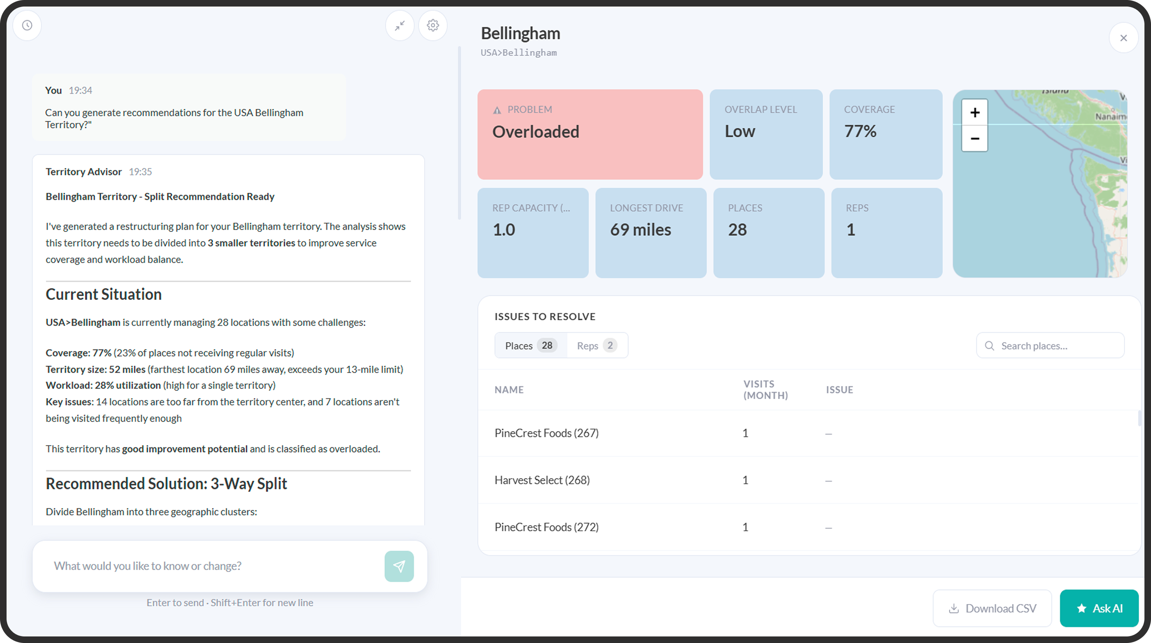The image size is (1151, 643).
Task: Click the Longest Drive 69 miles card
Action: (651, 233)
